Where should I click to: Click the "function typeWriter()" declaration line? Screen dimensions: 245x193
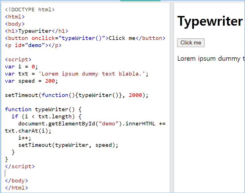click(x=43, y=109)
